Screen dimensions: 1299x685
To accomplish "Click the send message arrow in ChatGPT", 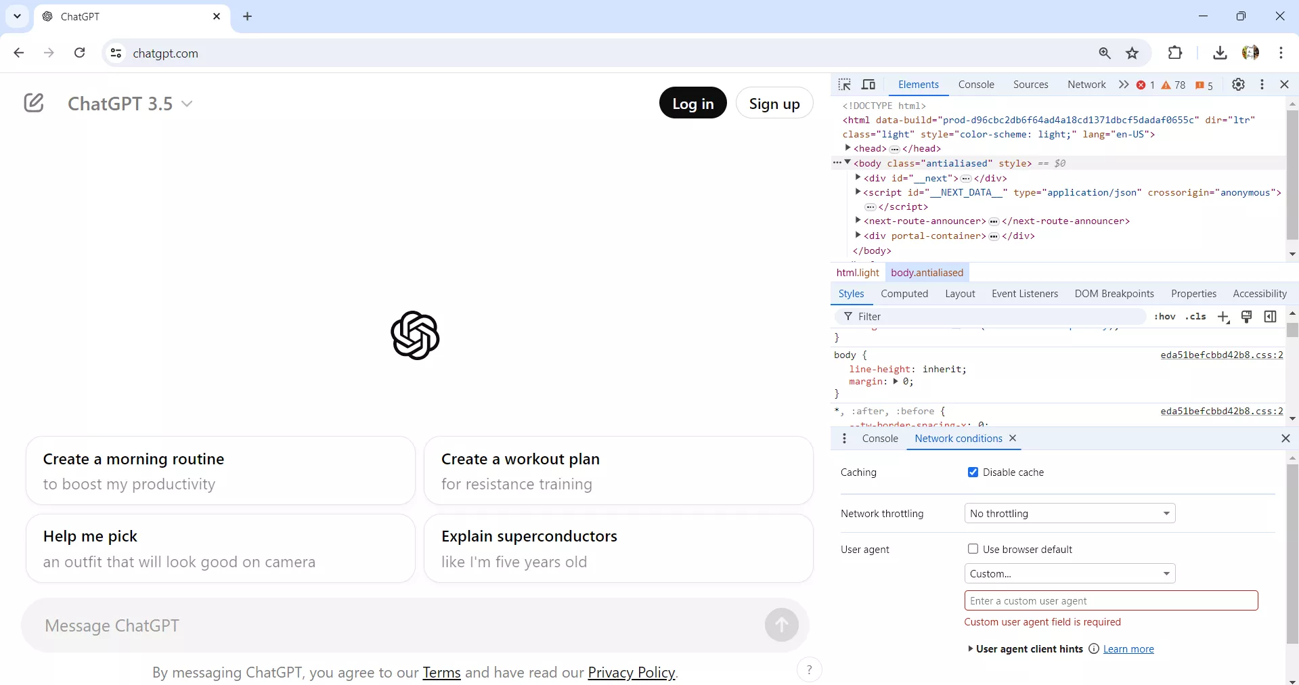I will pos(782,625).
